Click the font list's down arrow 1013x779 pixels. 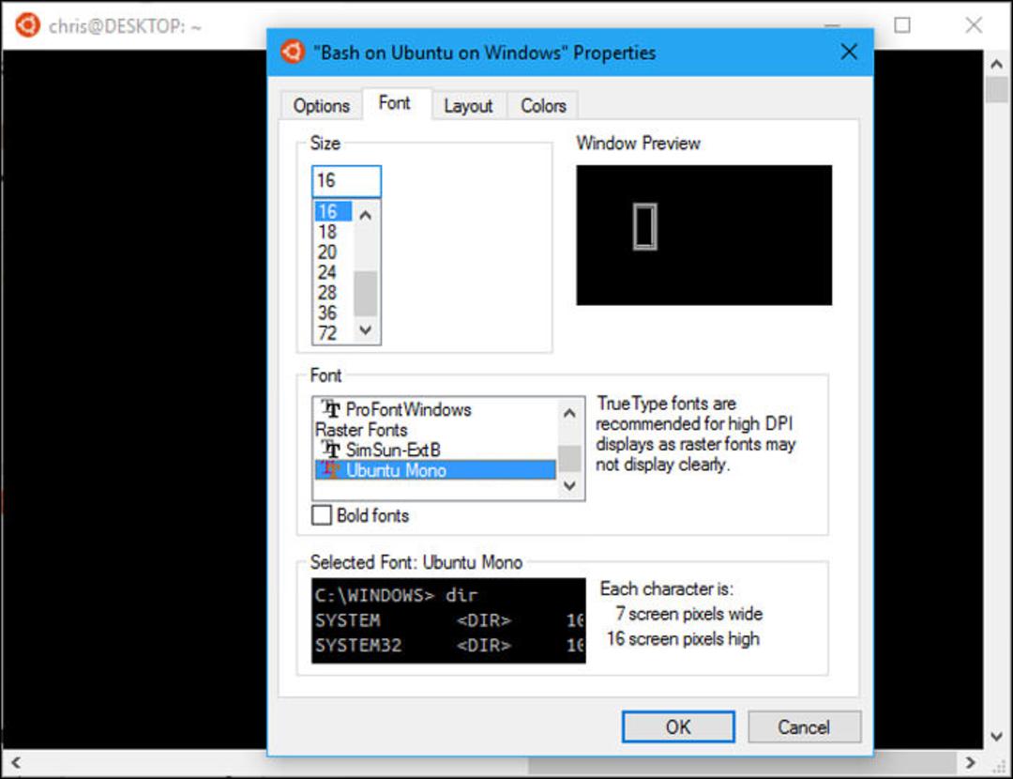(x=569, y=485)
